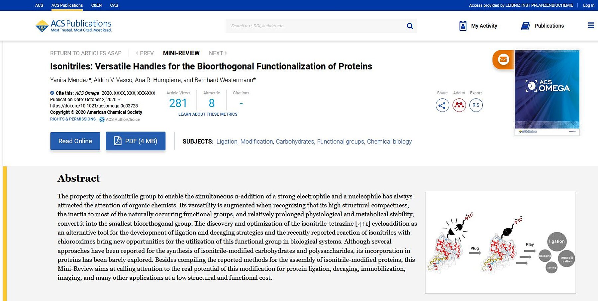Viewport: 598px width, 301px height.
Task: Expand the Publication Date dropdown arrow
Action: (119, 99)
